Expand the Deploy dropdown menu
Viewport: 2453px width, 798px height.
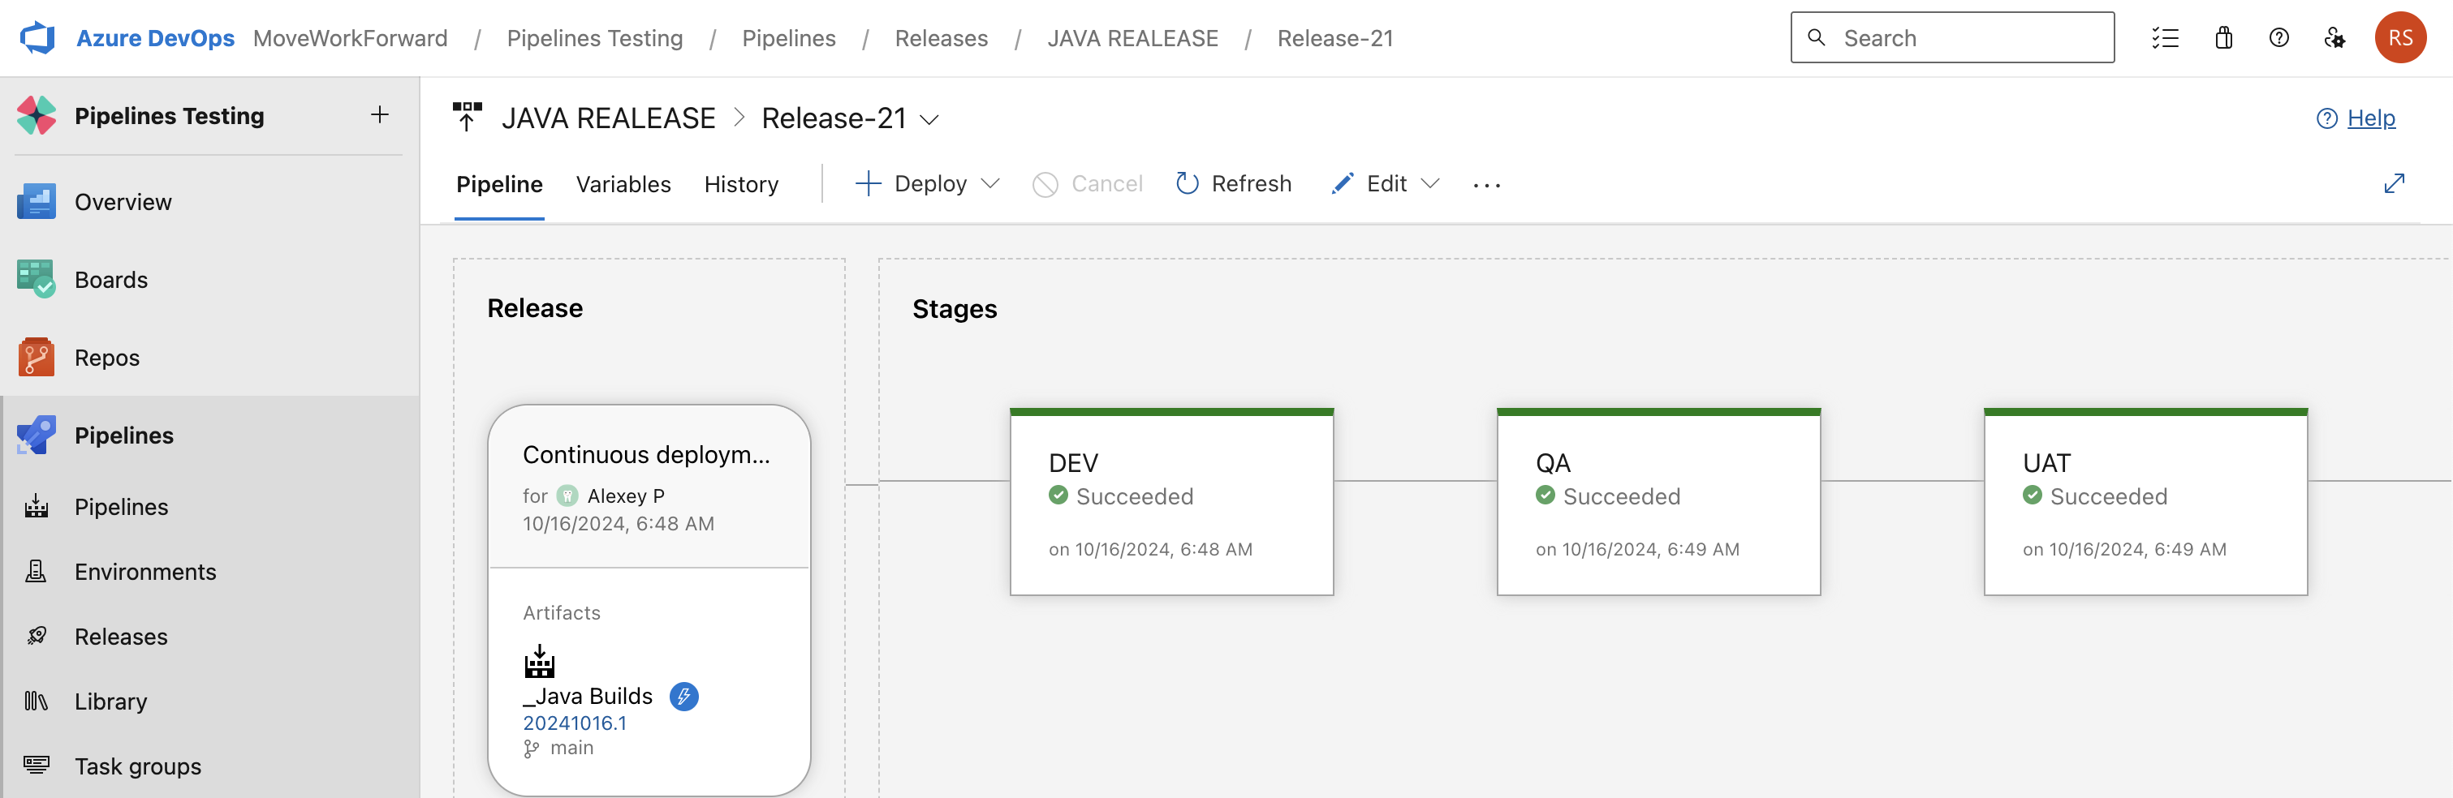point(990,183)
